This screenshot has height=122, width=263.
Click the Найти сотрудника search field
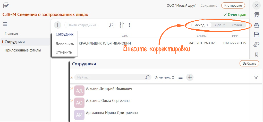[90, 25]
